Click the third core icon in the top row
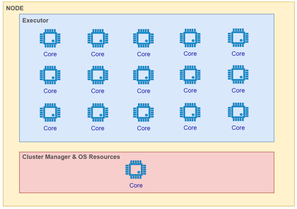The height and width of the screenshot is (209, 297). 143,38
